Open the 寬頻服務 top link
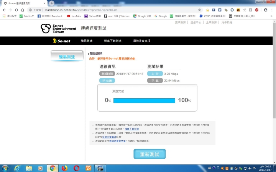This screenshot has width=276, height=172. [x=181, y=22]
